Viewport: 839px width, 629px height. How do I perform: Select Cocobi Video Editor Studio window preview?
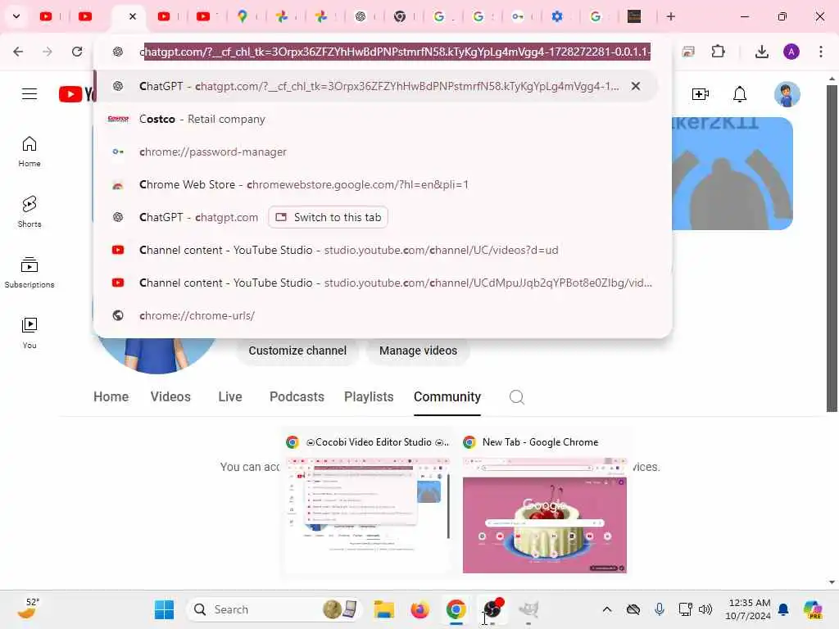(368, 504)
